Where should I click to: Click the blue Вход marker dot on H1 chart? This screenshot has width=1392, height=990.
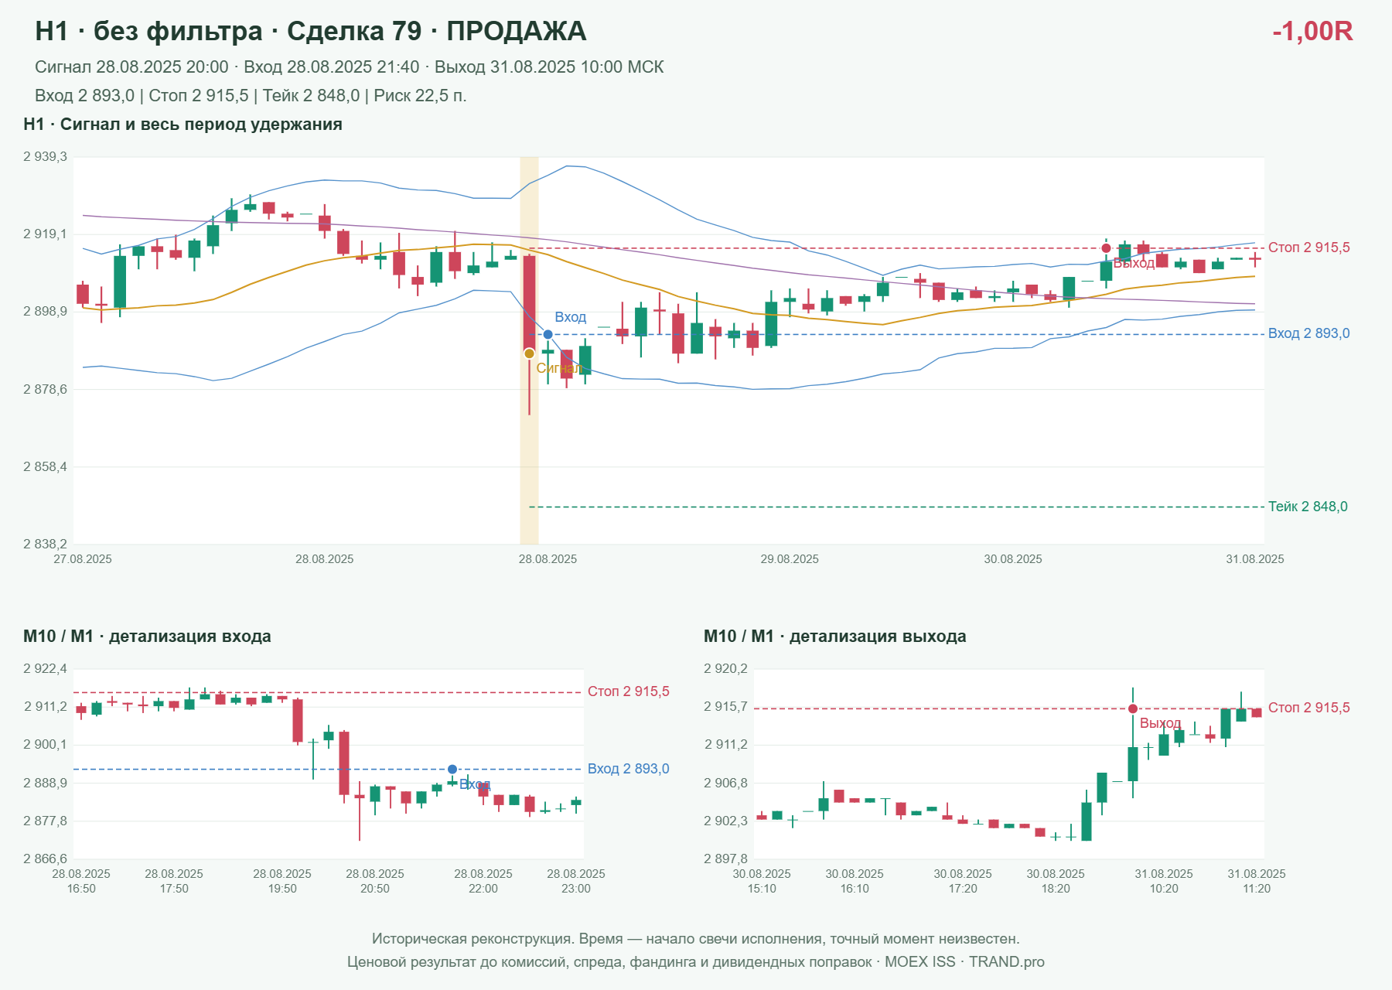[x=548, y=335]
